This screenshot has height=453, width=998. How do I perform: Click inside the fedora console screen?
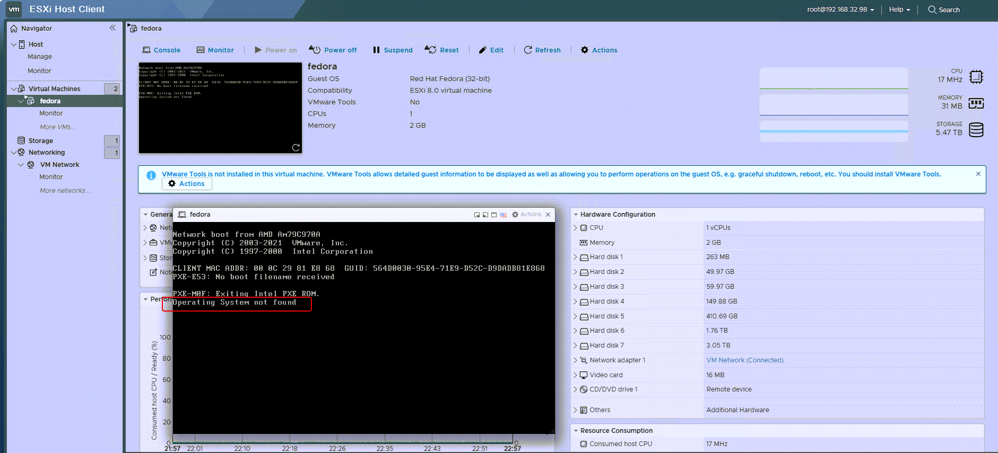pyautogui.click(x=363, y=328)
